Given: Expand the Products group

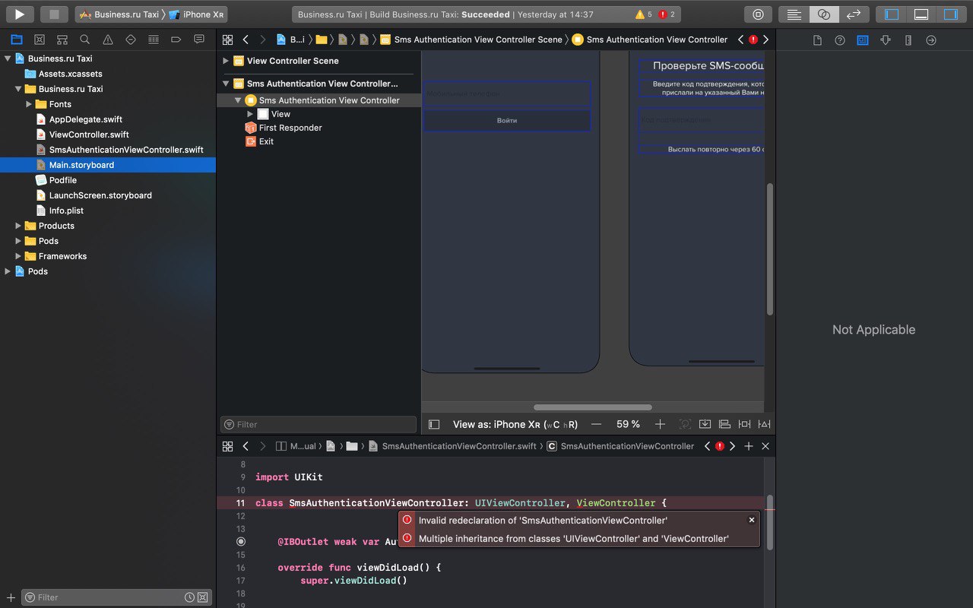Looking at the screenshot, I should pos(18,226).
